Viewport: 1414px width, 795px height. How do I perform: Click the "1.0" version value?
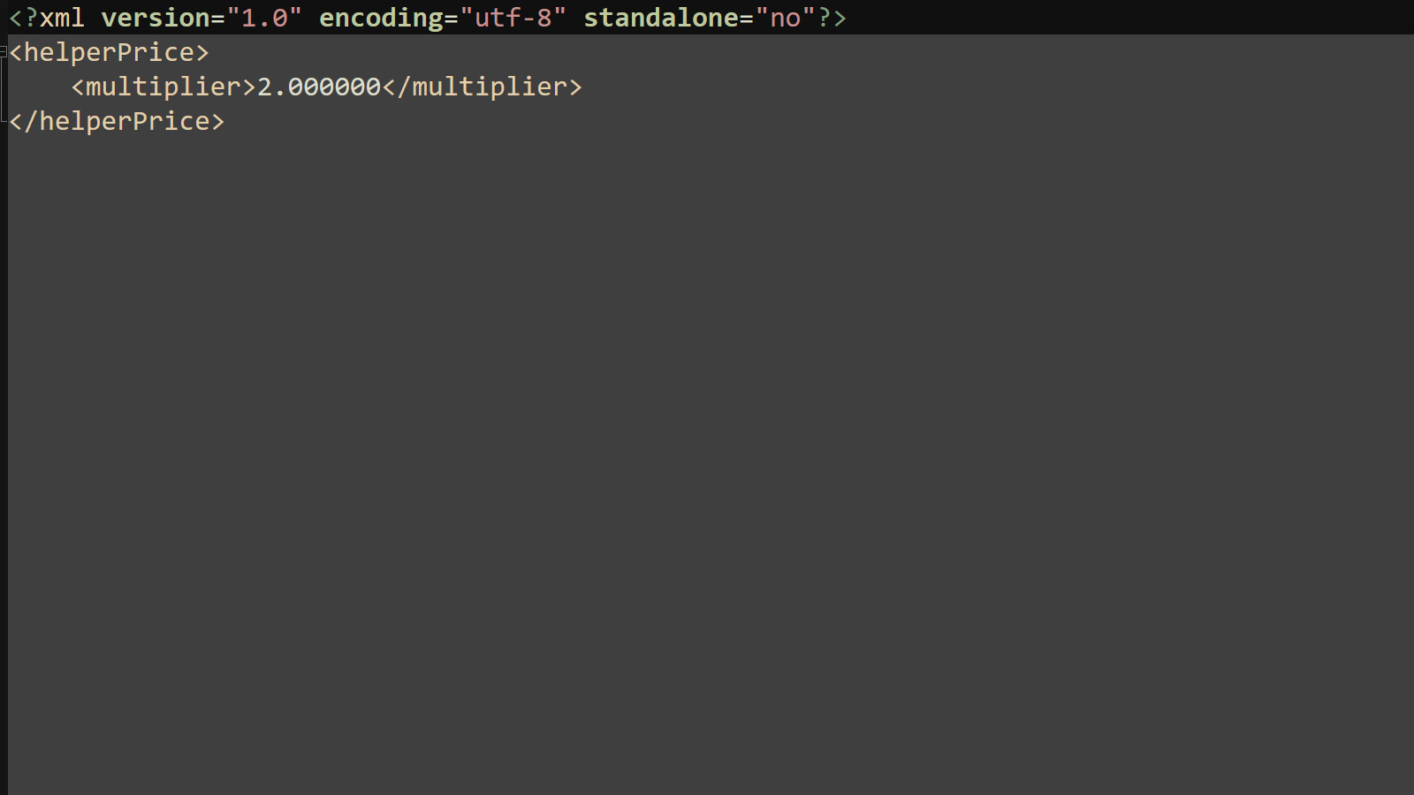point(264,18)
